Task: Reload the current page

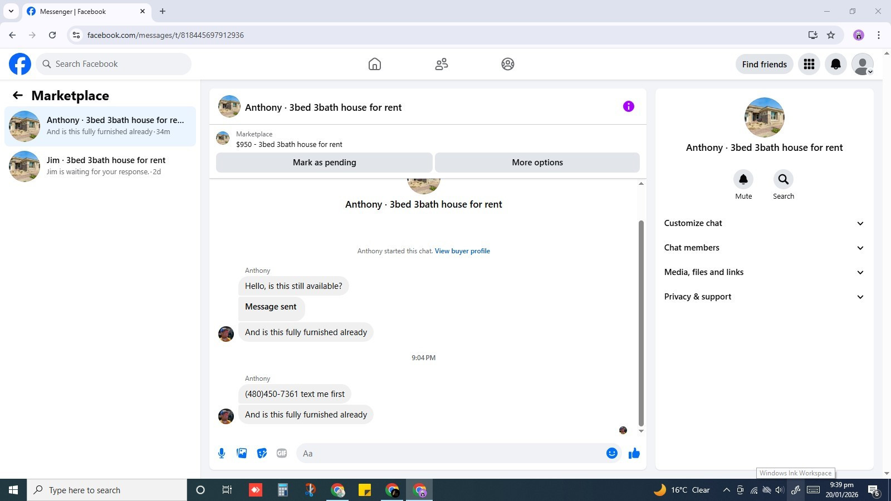Action: pos(52,35)
